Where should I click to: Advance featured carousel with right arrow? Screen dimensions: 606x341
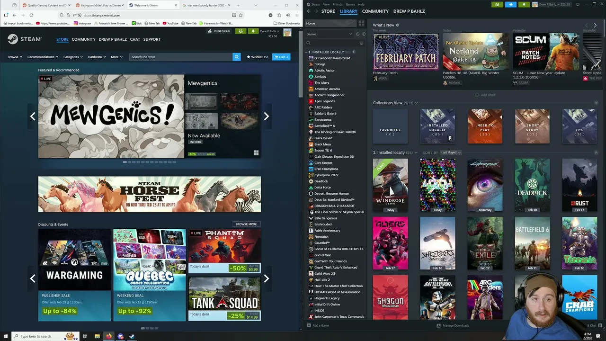[x=266, y=117]
